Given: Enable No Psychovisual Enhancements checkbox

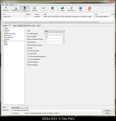Looking at the screenshot, I should (x=28, y=56).
